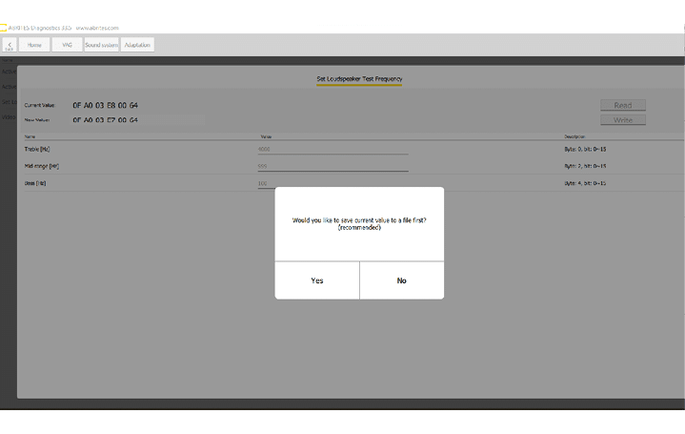The height and width of the screenshot is (434, 685).
Task: Confirm saving by pressing Yes
Action: pos(316,280)
